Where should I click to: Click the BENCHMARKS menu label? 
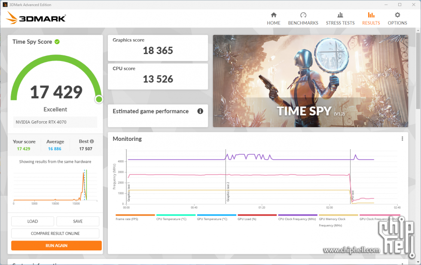[303, 23]
